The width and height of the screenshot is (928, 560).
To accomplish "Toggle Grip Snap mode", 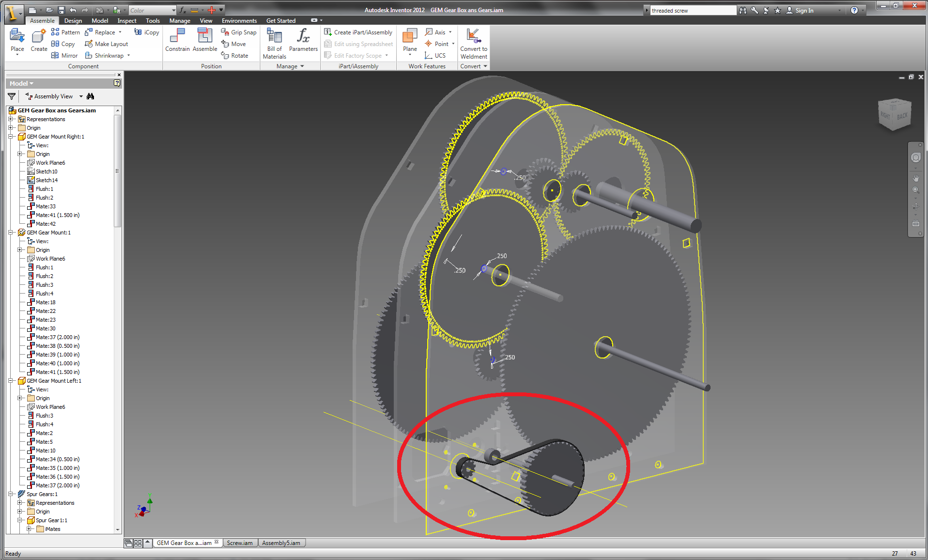I will [x=238, y=32].
